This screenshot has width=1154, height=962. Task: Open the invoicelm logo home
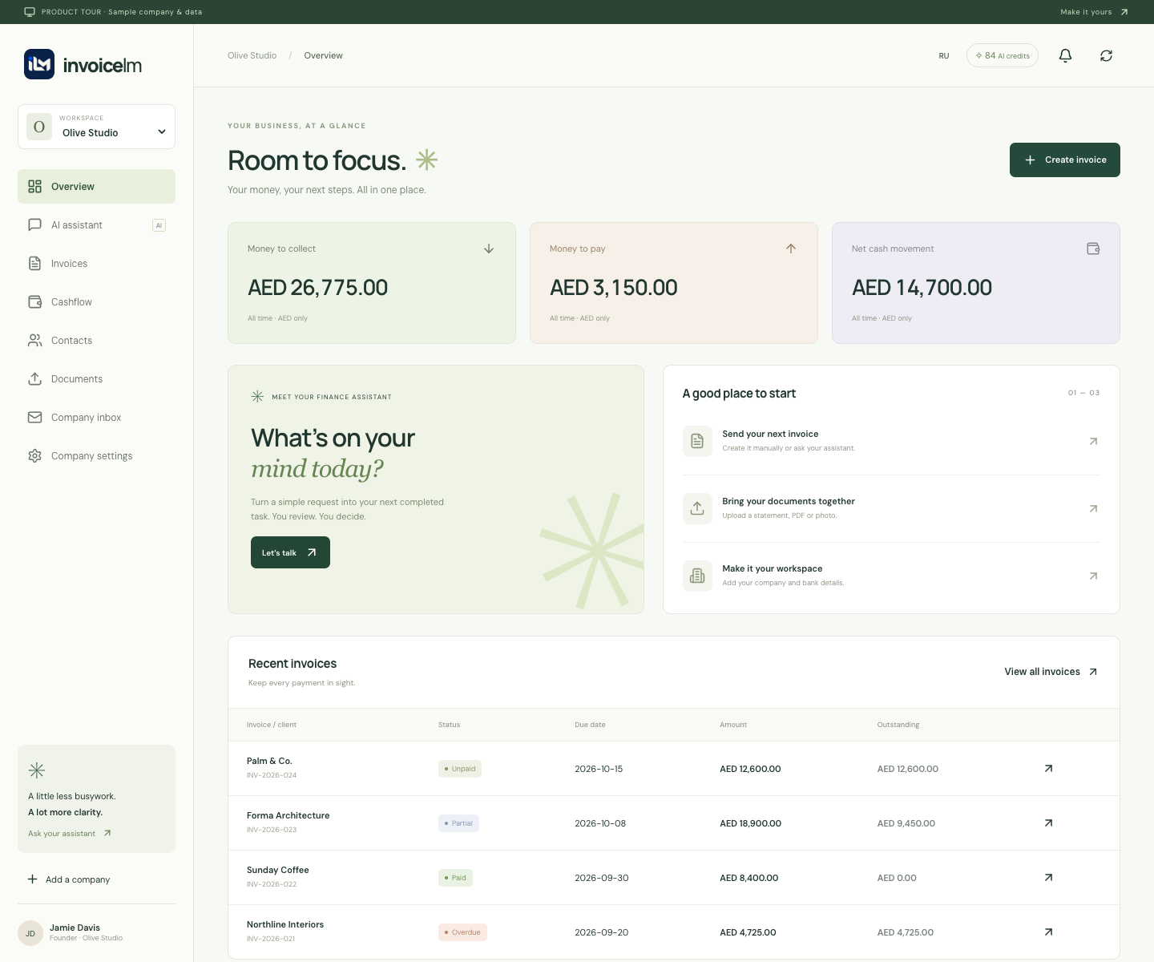tap(83, 65)
